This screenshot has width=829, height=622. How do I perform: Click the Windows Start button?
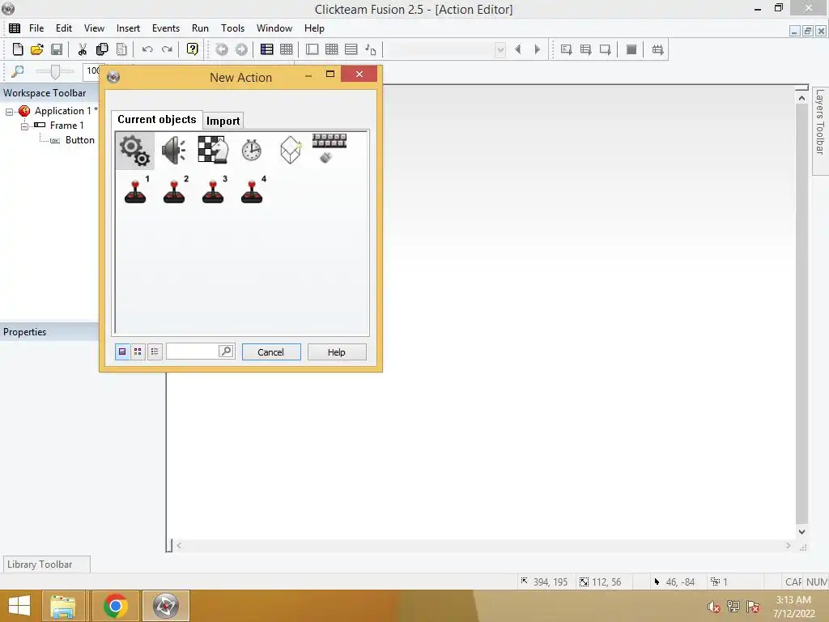tap(19, 606)
